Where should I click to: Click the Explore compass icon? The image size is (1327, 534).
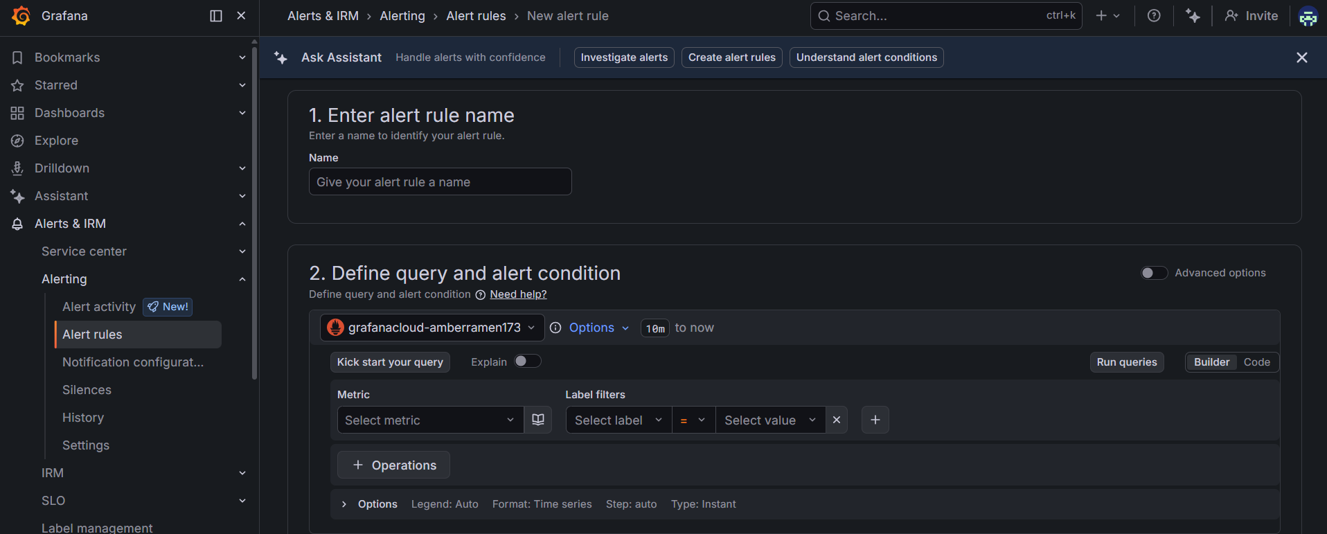coord(17,141)
